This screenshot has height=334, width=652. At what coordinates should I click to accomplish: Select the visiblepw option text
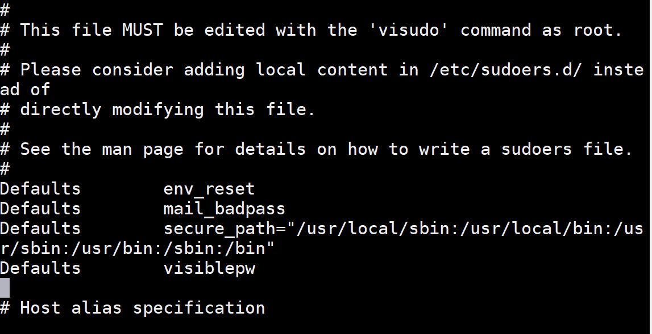(209, 268)
